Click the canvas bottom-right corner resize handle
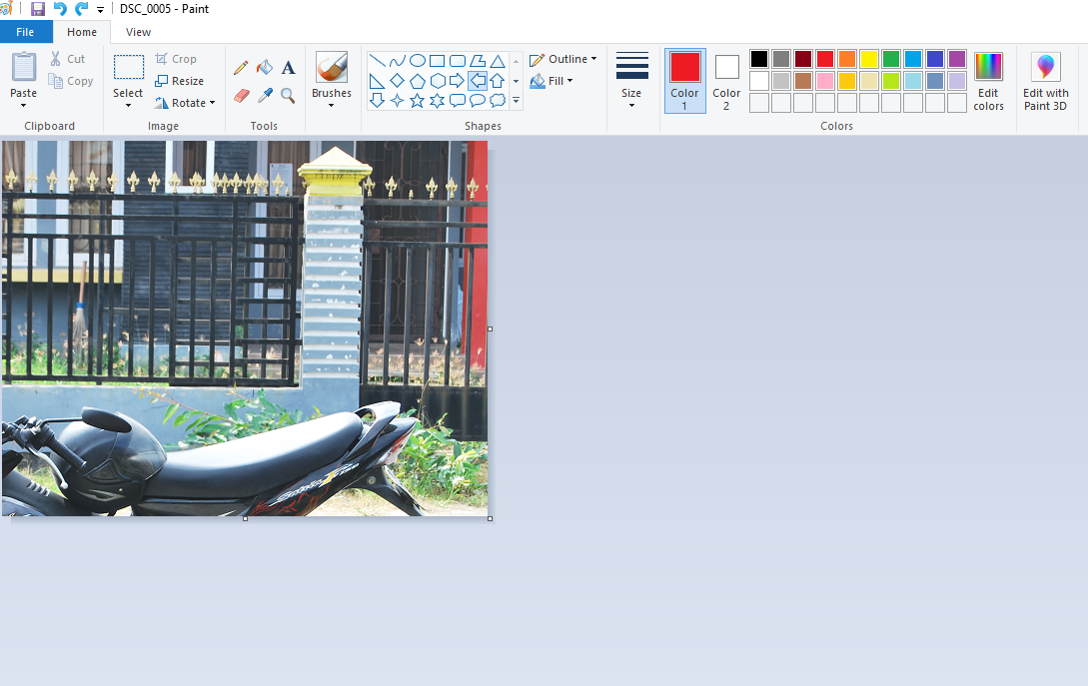The height and width of the screenshot is (686, 1088). point(490,519)
